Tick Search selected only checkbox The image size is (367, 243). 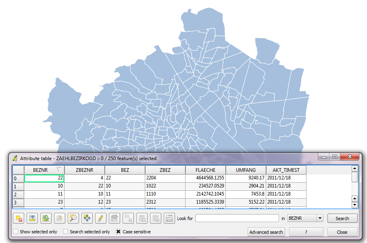[66, 232]
